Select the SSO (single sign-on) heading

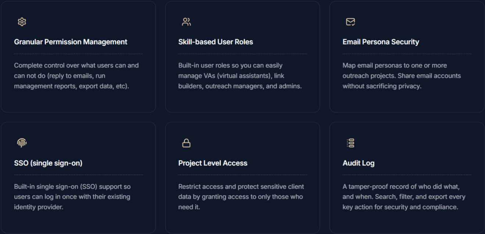[48, 163]
